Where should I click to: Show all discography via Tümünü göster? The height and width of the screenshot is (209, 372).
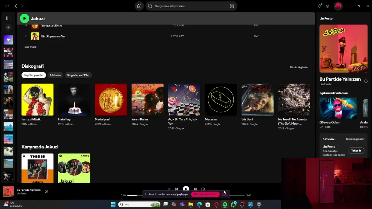point(299,67)
